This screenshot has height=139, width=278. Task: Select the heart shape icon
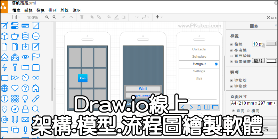tap(15, 88)
